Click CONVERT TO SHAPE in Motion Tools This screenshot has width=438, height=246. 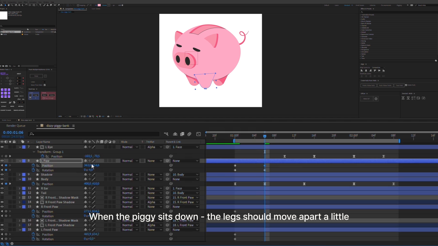[x=6, y=110]
